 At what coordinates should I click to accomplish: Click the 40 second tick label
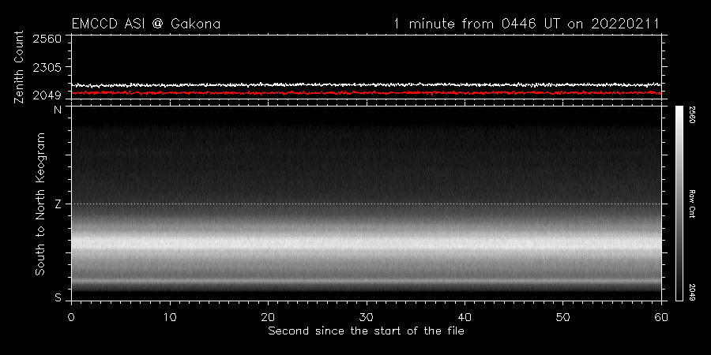pos(465,316)
